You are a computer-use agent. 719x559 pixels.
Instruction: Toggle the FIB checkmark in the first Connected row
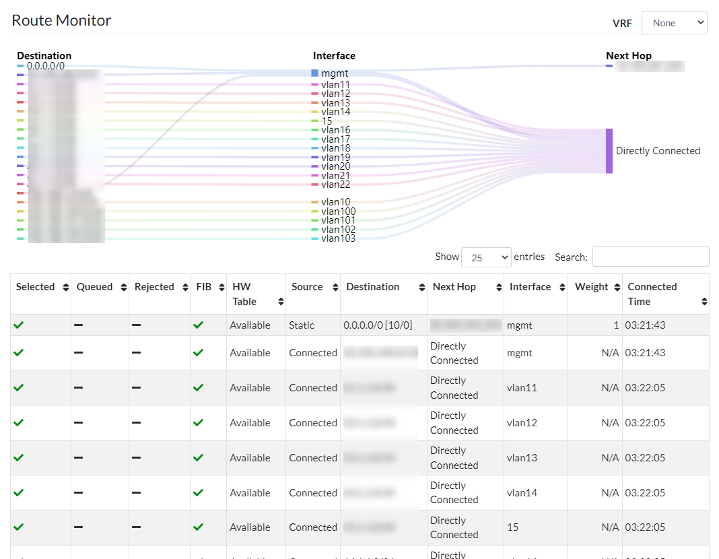tap(197, 353)
